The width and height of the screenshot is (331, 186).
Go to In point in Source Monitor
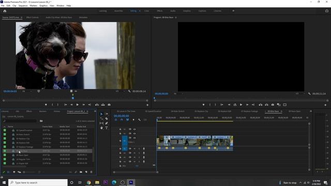click(x=66, y=105)
